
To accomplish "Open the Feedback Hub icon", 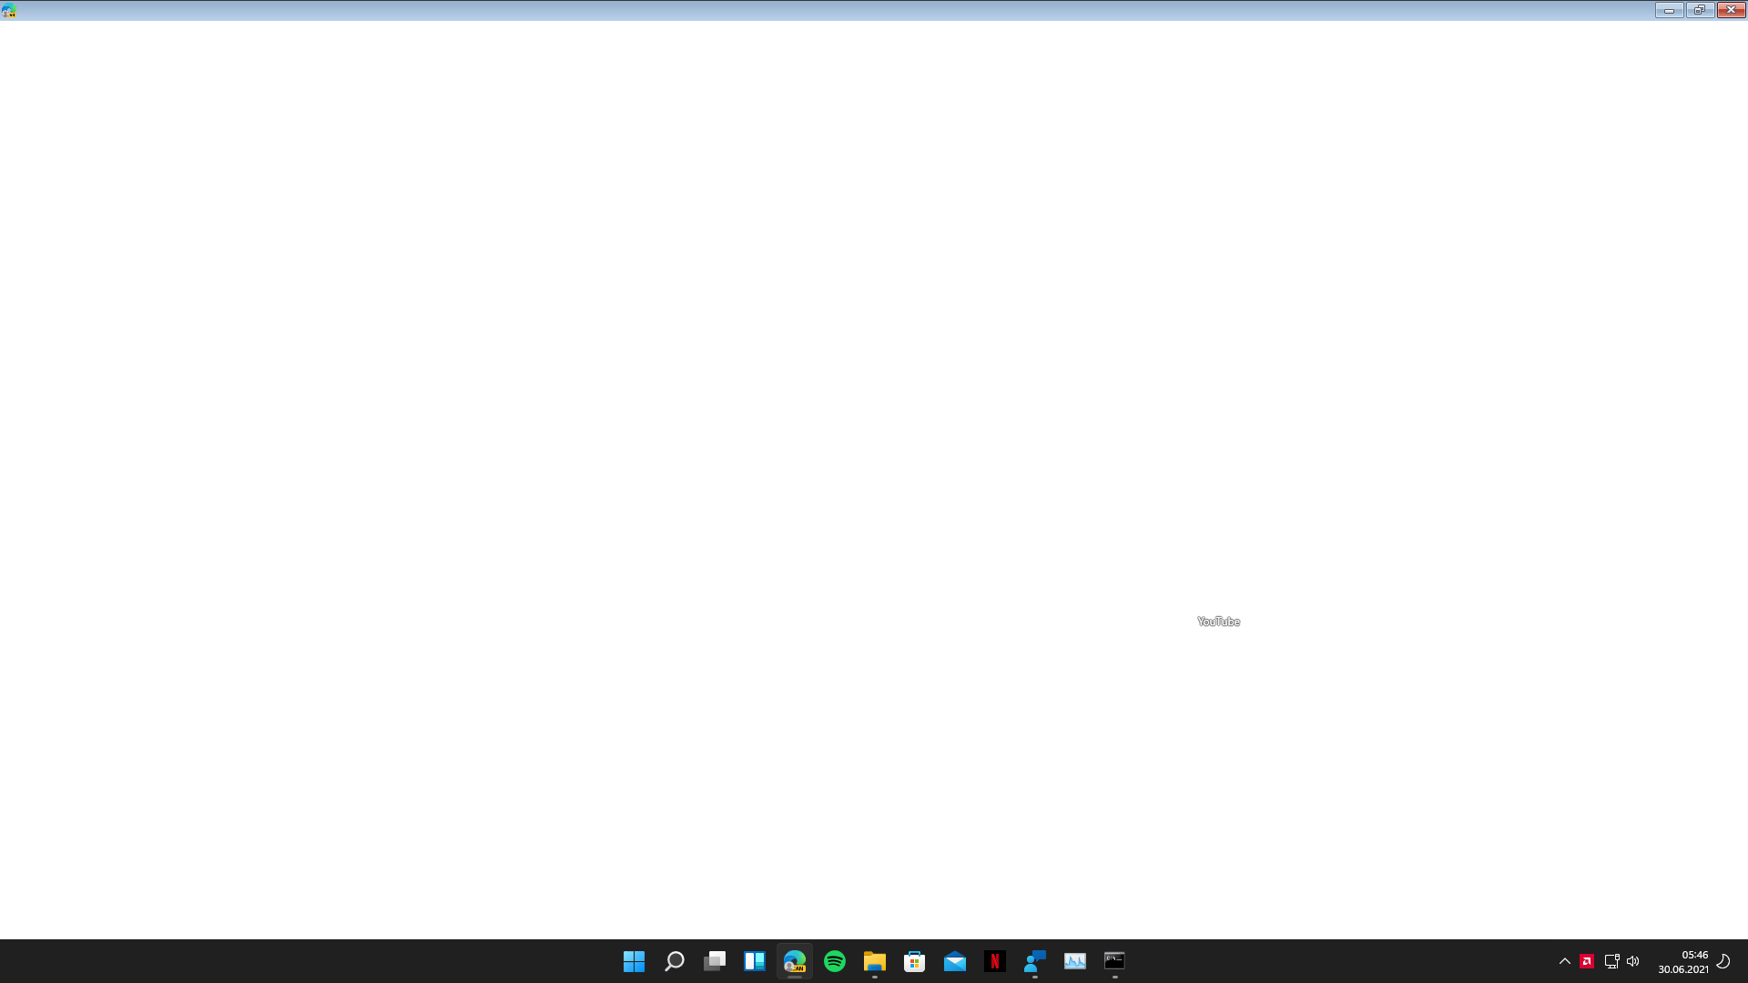I will coord(1035,961).
